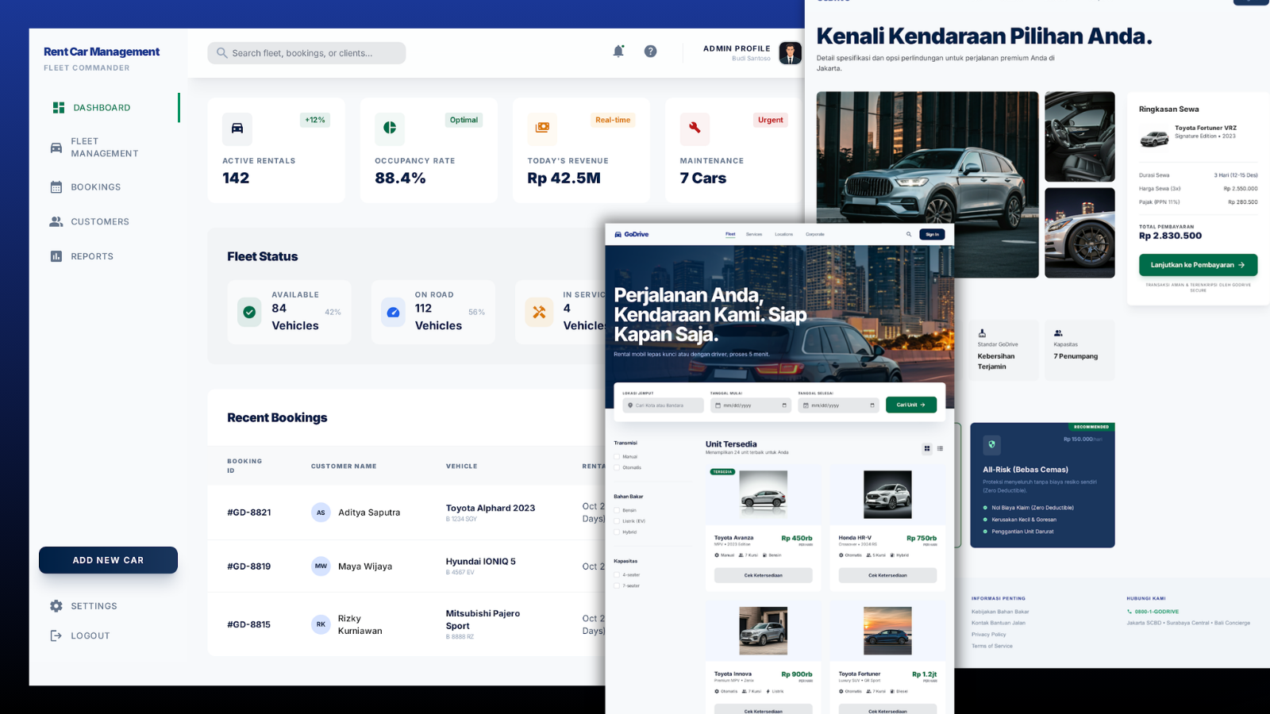Check the Bensin fuel filter
Image resolution: width=1270 pixels, height=714 pixels.
click(617, 510)
